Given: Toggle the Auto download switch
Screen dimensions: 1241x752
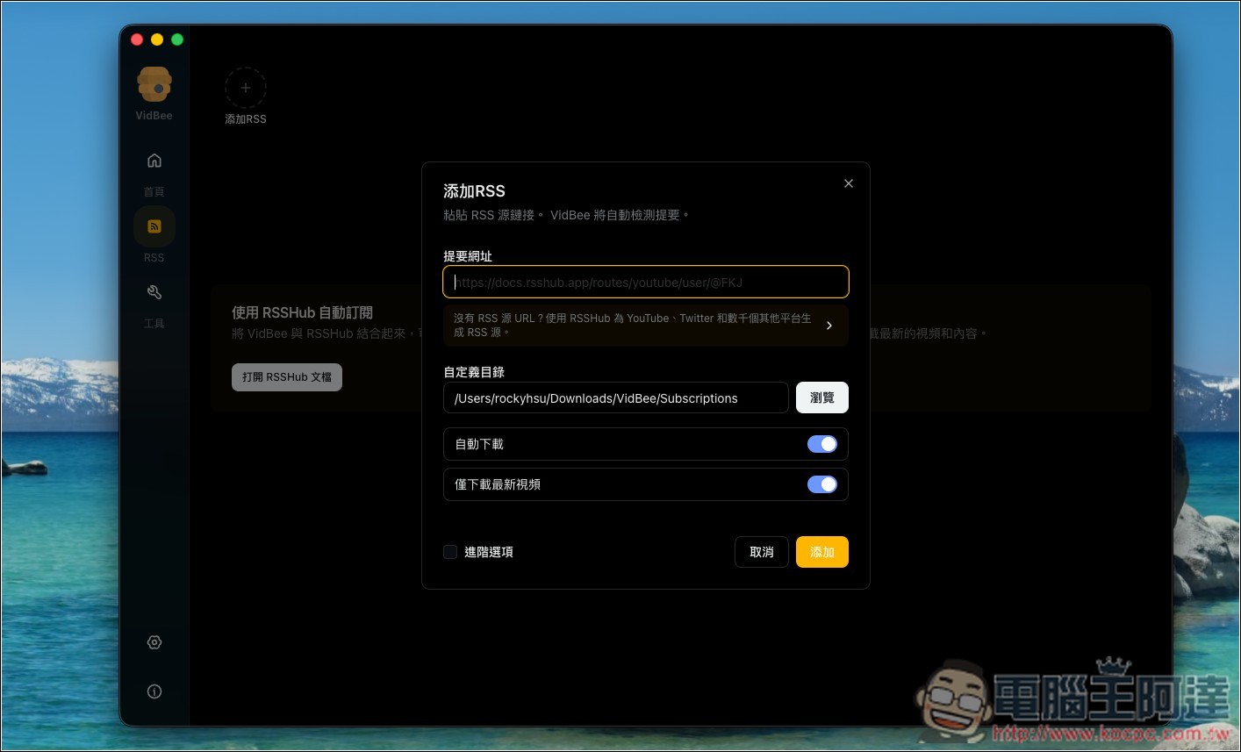Looking at the screenshot, I should tap(822, 444).
